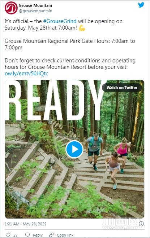Click the Grouse Mountain display name
The height and width of the screenshot is (238, 150).
click(35, 5)
